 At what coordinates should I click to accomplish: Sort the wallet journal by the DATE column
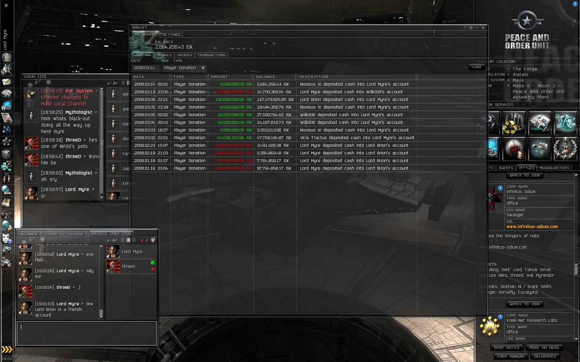[151, 77]
